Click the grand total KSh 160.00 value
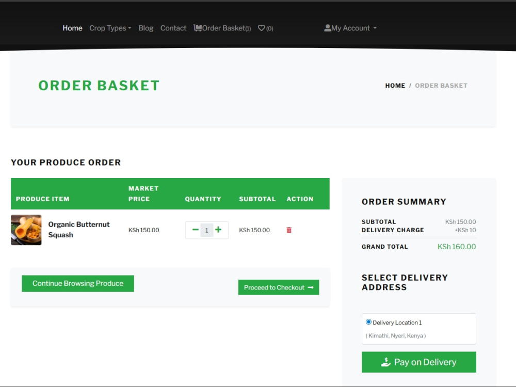Image resolution: width=516 pixels, height=387 pixels. [x=457, y=247]
